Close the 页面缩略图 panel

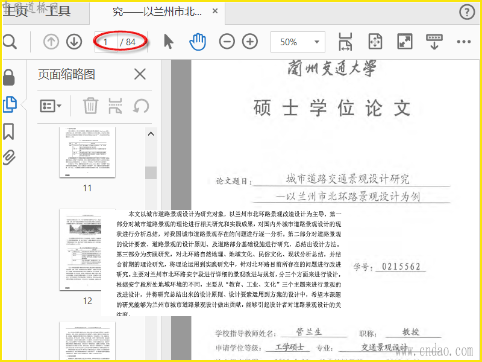pos(140,74)
